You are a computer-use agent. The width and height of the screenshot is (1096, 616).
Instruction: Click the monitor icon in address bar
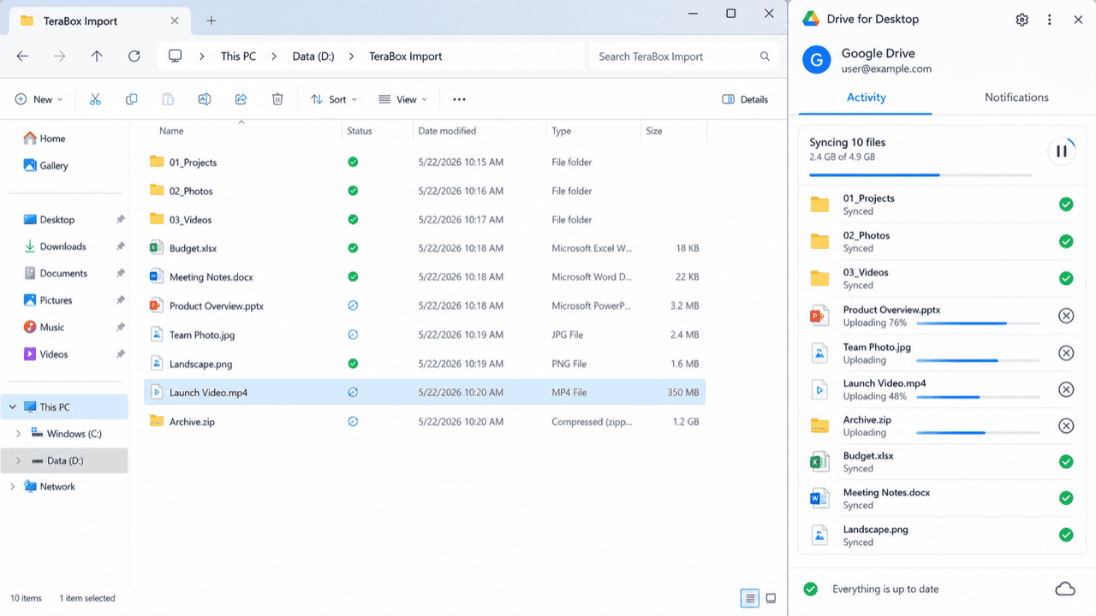[x=176, y=56]
